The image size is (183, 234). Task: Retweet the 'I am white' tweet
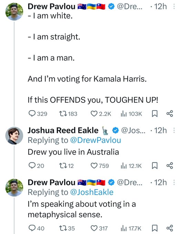click(68, 114)
